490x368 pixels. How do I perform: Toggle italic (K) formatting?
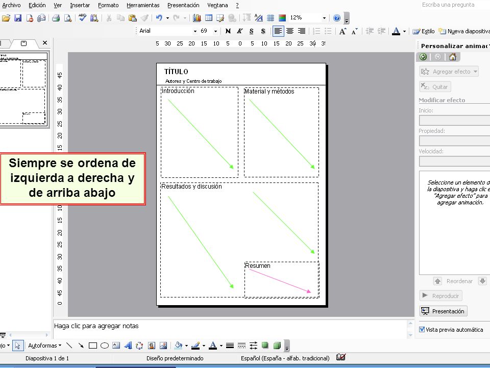(240, 31)
